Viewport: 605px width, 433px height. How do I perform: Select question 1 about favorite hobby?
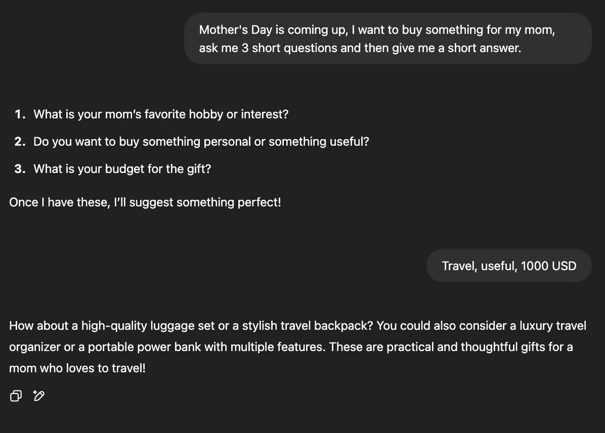pyautogui.click(x=161, y=114)
